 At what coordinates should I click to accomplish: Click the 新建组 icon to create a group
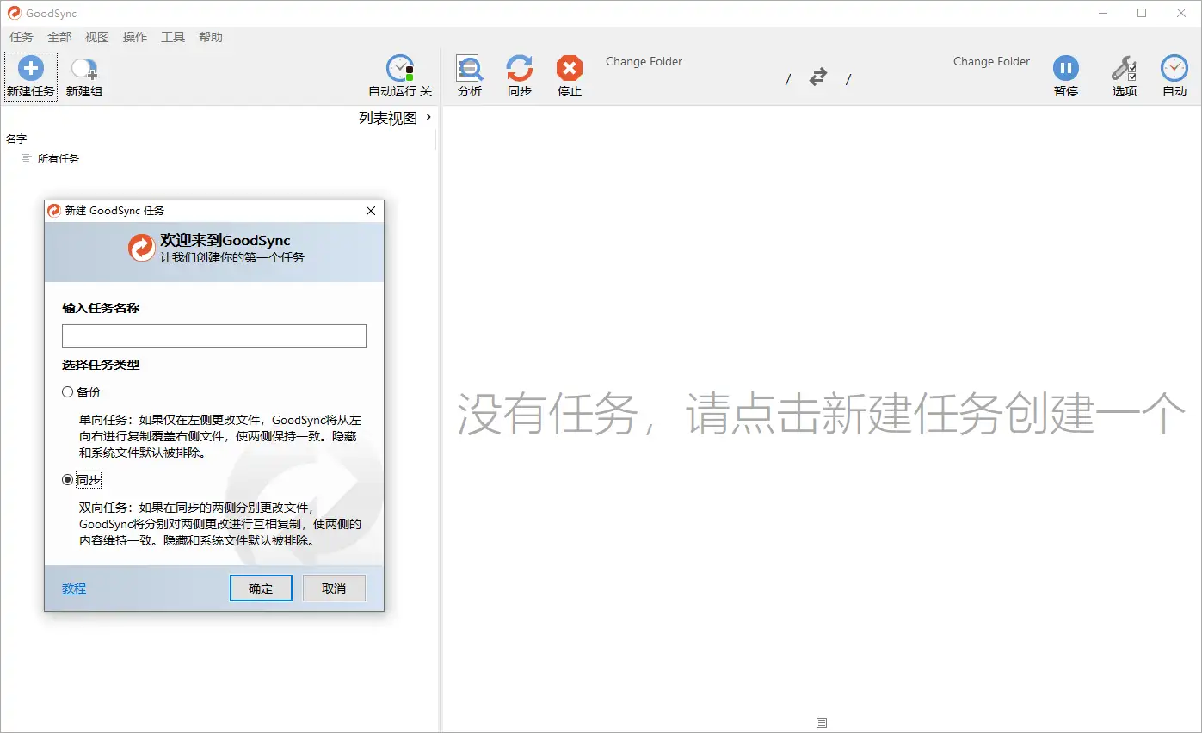[83, 75]
